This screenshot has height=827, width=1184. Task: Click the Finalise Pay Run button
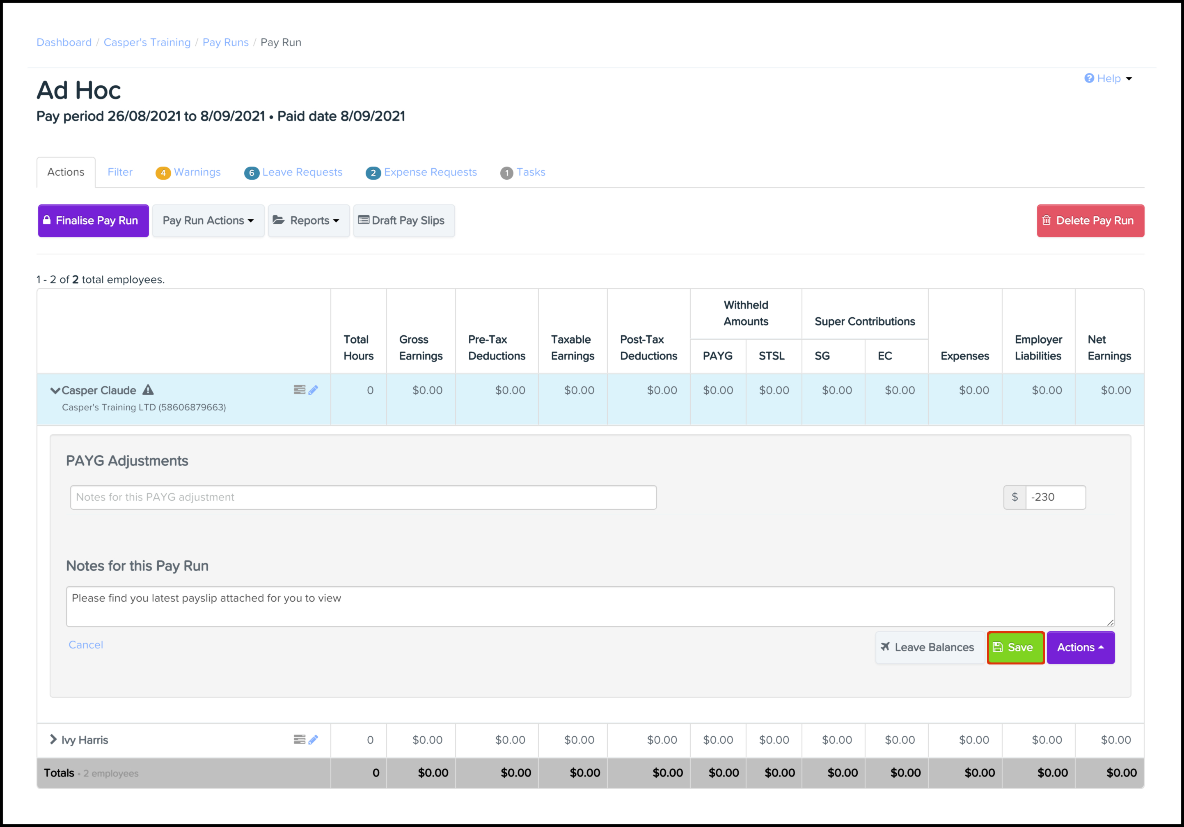[x=93, y=221]
